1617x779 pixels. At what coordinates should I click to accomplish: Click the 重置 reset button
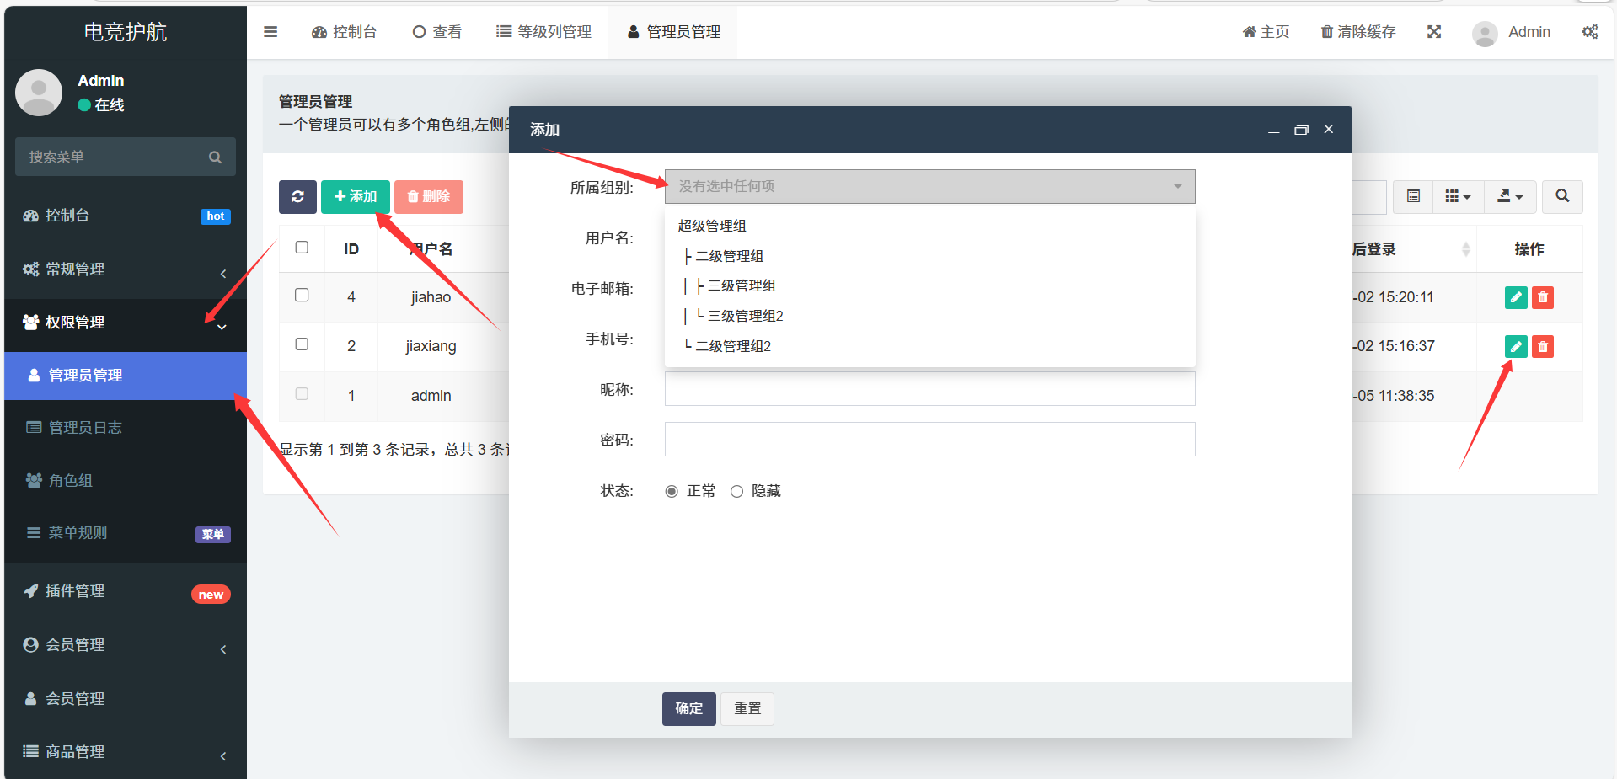pyautogui.click(x=747, y=709)
